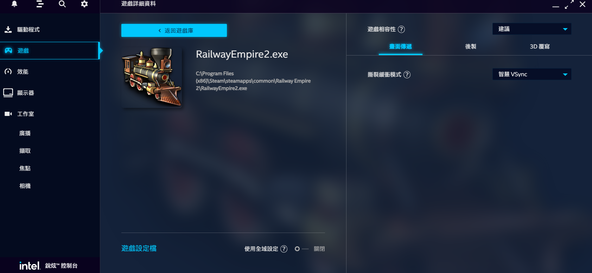This screenshot has width=592, height=273.
Task: Expand the 遊戲相容性 建議 dropdown
Action: [532, 29]
